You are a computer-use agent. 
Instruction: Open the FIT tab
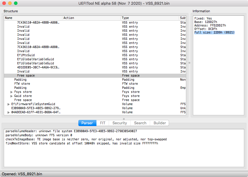point(103,123)
